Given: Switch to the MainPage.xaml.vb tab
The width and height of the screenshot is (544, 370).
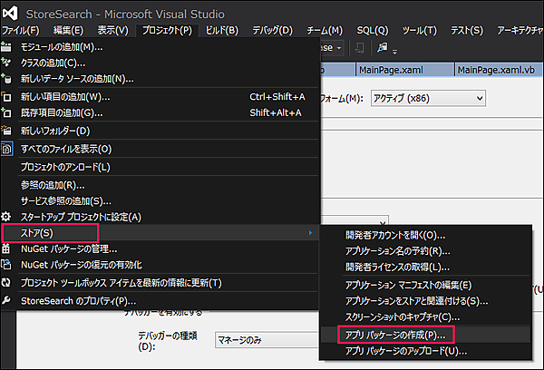Looking at the screenshot, I should click(x=499, y=70).
